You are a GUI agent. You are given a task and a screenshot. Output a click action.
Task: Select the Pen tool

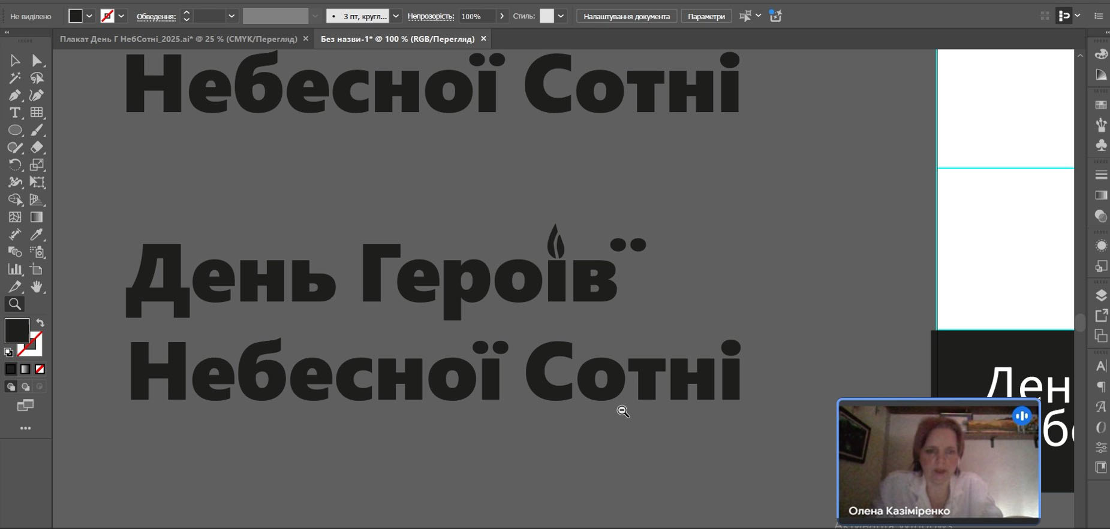pyautogui.click(x=15, y=96)
